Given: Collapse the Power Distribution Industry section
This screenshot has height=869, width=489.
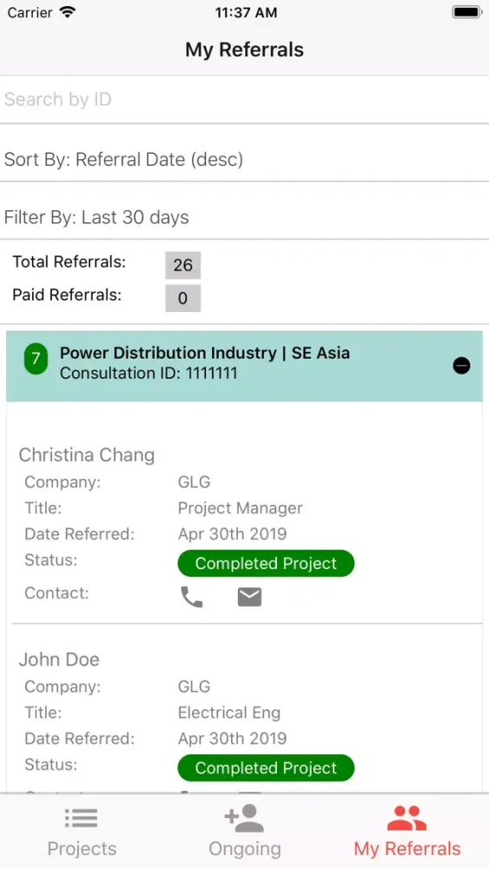Looking at the screenshot, I should (461, 366).
